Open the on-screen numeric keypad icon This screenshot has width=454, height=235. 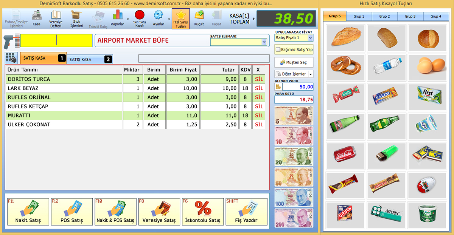(11, 58)
